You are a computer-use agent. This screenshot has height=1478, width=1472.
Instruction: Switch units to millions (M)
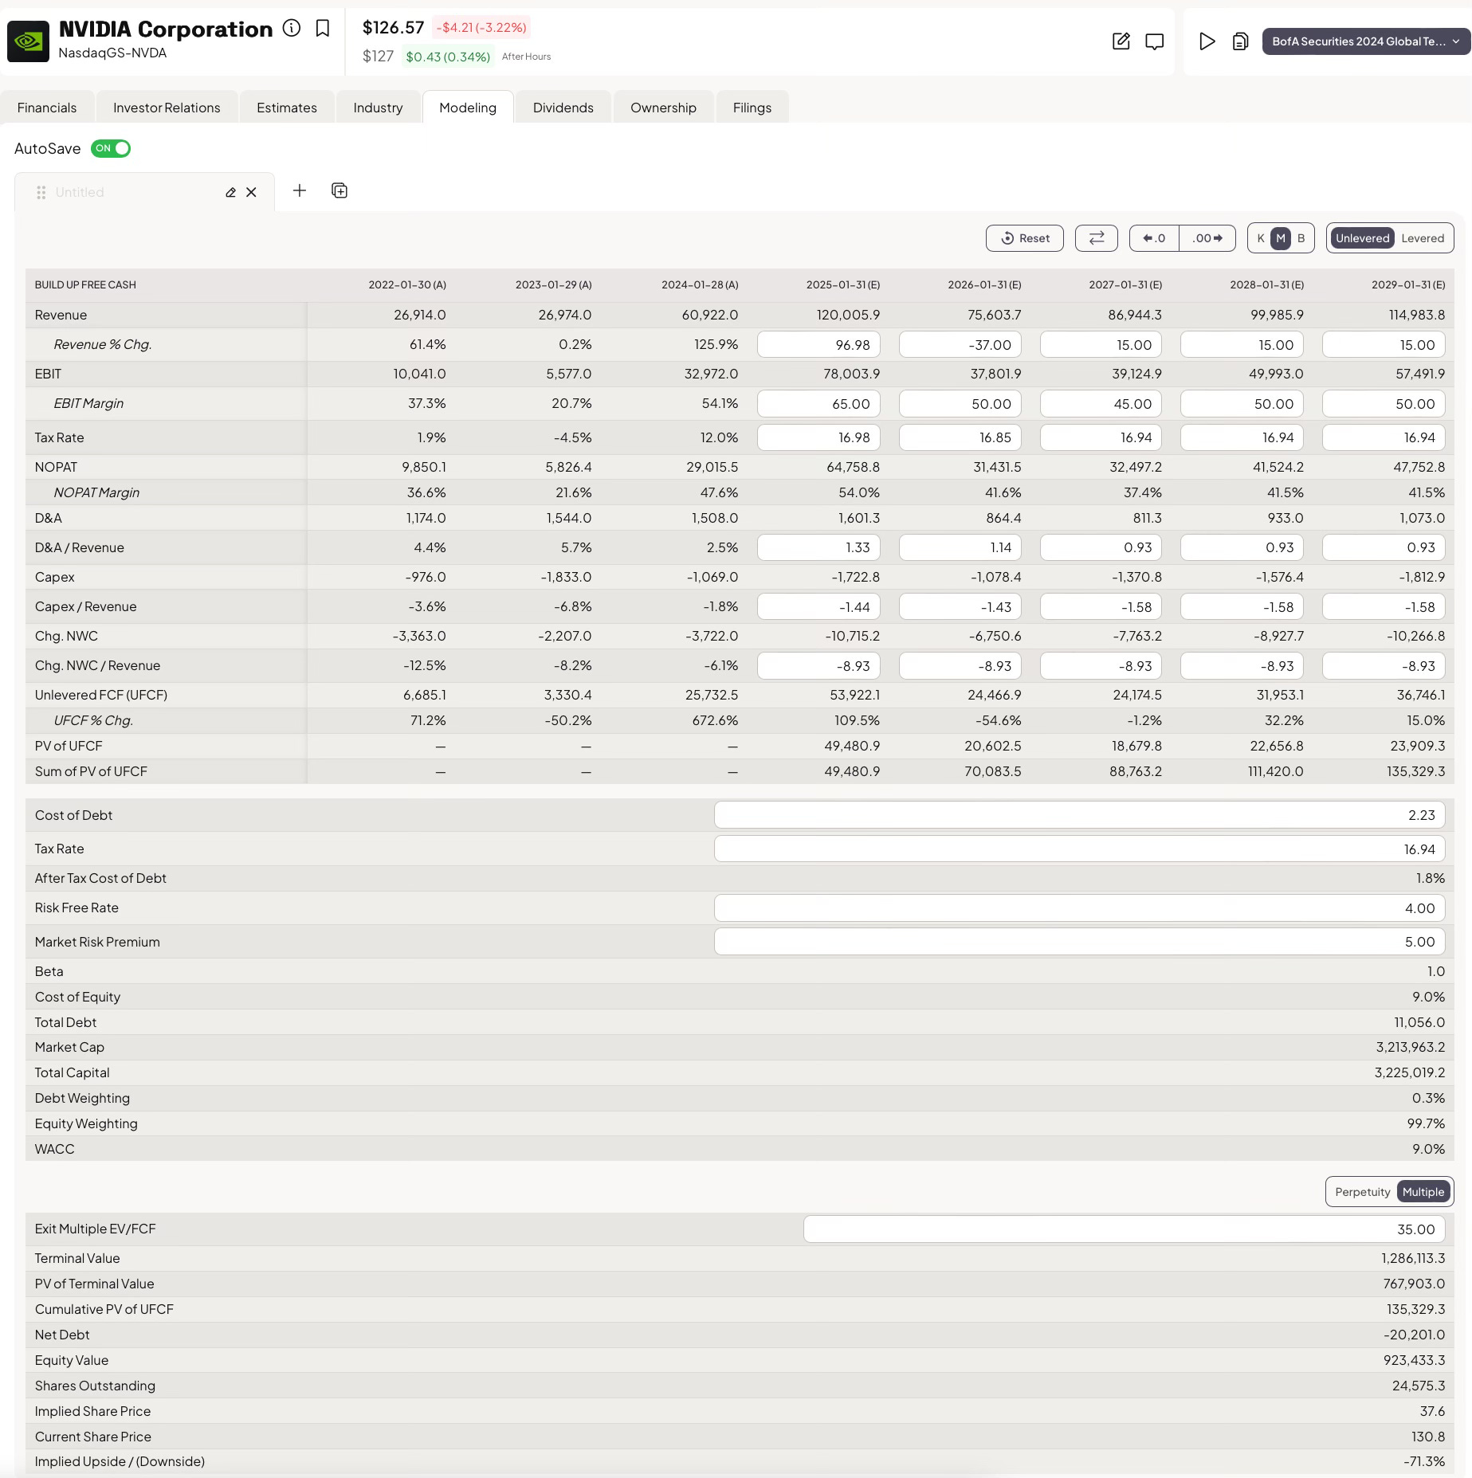pyautogui.click(x=1281, y=237)
